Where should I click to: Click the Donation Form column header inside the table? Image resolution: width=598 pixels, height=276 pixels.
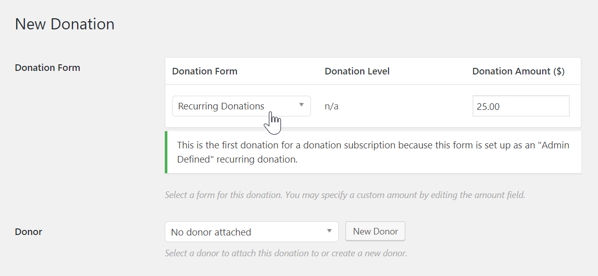[x=205, y=71]
